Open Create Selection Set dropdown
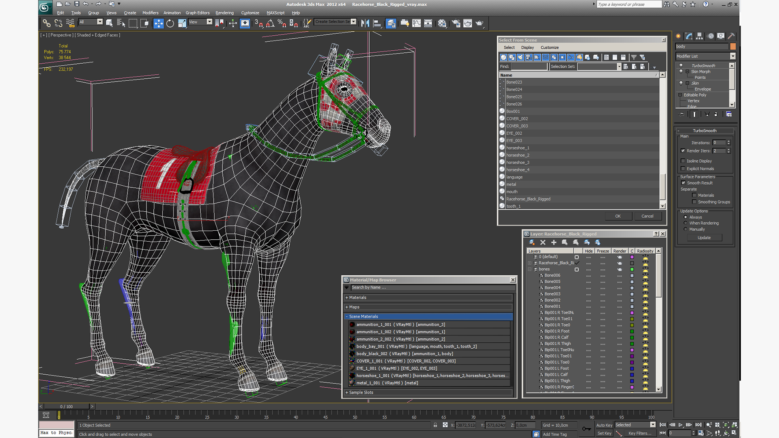Screen dimensions: 779x438 [x=353, y=22]
